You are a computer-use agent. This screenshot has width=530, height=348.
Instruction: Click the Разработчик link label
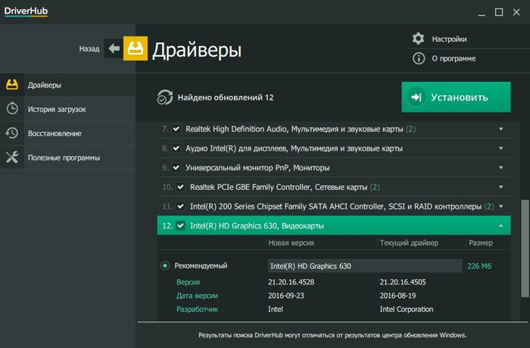click(x=197, y=309)
